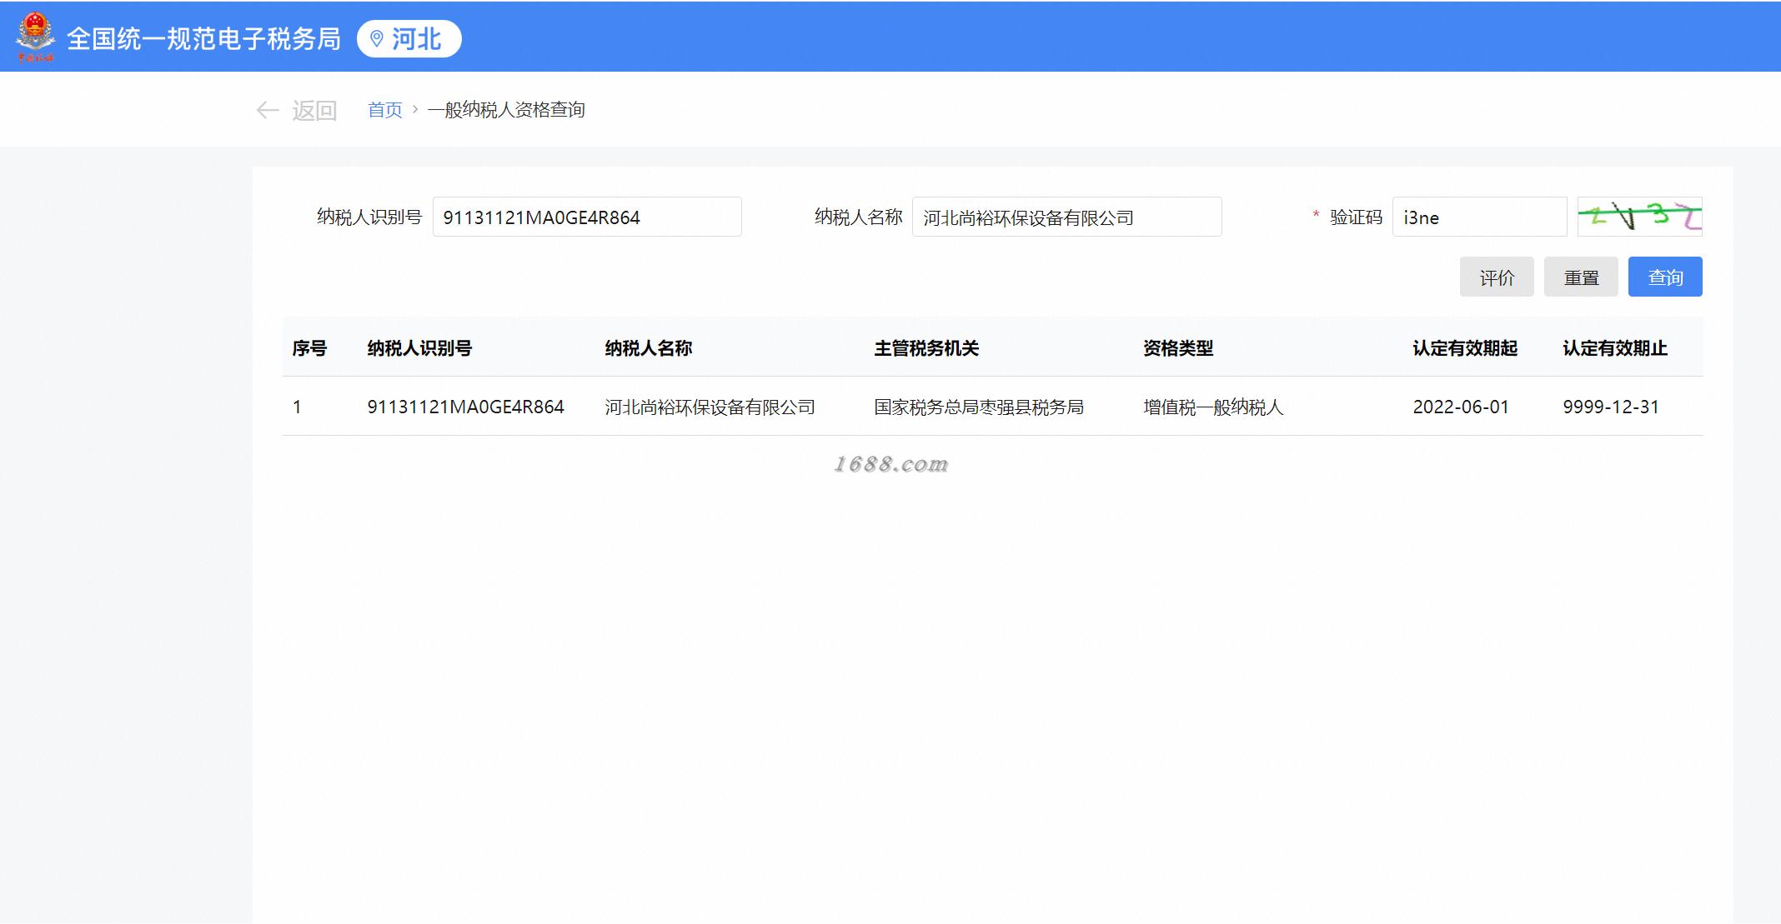The height and width of the screenshot is (924, 1781).
Task: Click the back arrow icon
Action: coord(267,110)
